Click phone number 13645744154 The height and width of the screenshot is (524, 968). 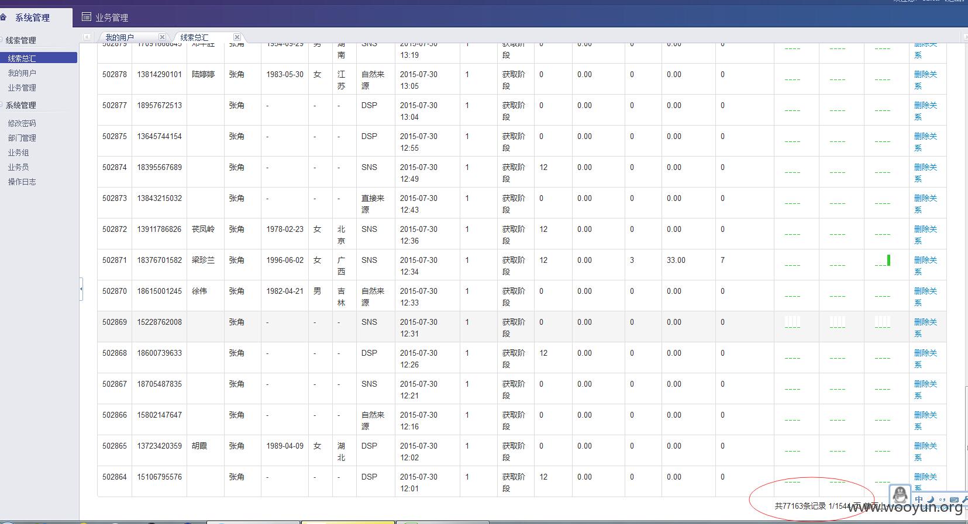[x=160, y=136]
